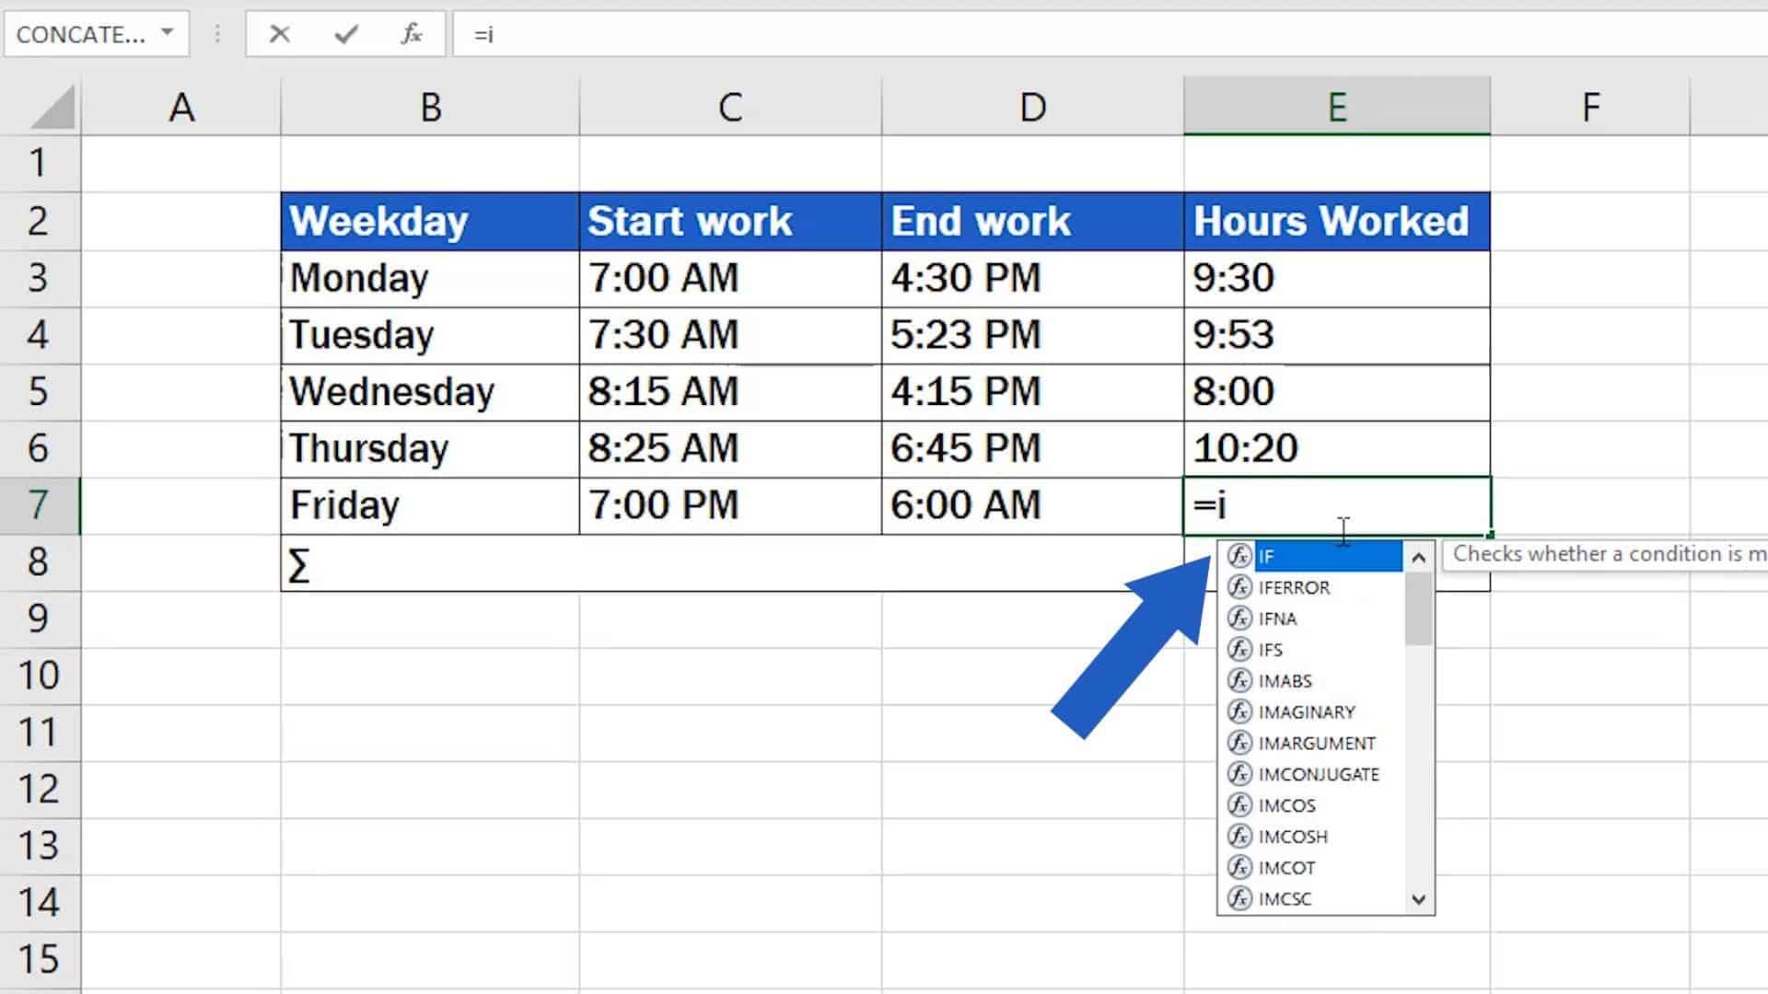Click the 7:00 PM start cell

[x=730, y=505]
